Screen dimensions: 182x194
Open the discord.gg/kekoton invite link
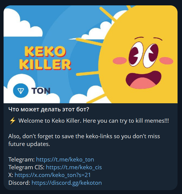(x=67, y=183)
